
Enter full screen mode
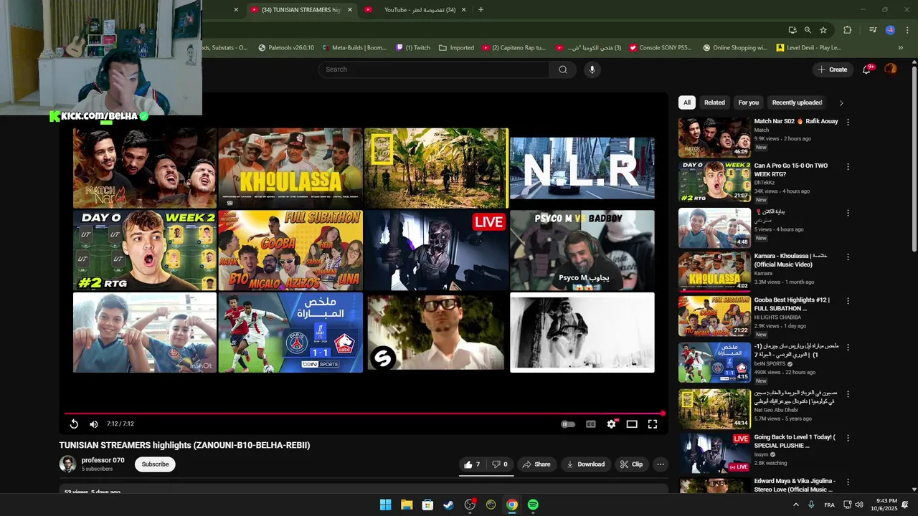(653, 424)
